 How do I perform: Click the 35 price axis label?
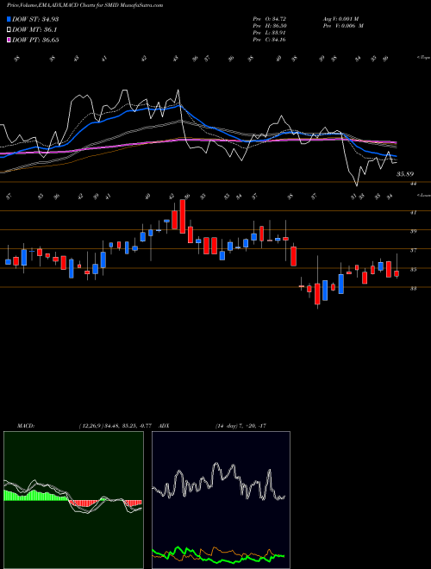point(413,270)
